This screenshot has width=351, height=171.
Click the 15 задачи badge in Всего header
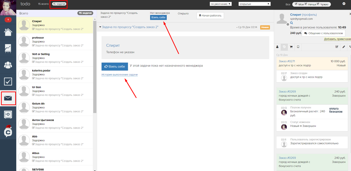(x=85, y=13)
